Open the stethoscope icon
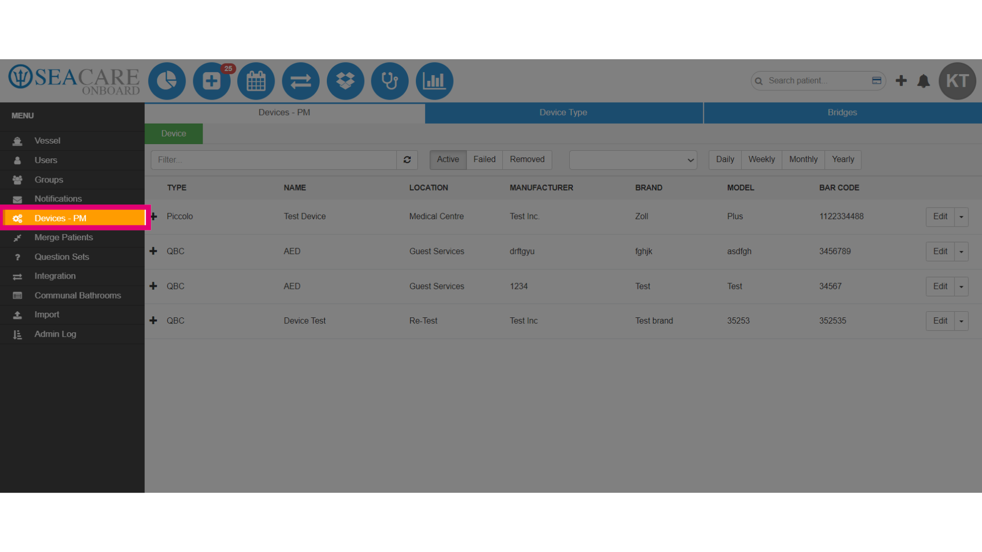This screenshot has height=552, width=982. click(390, 81)
